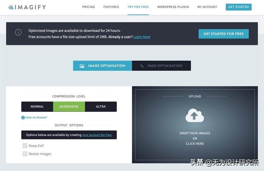Click the info icon beside How to choose
This screenshot has height=171, width=264.
[x=23, y=118]
